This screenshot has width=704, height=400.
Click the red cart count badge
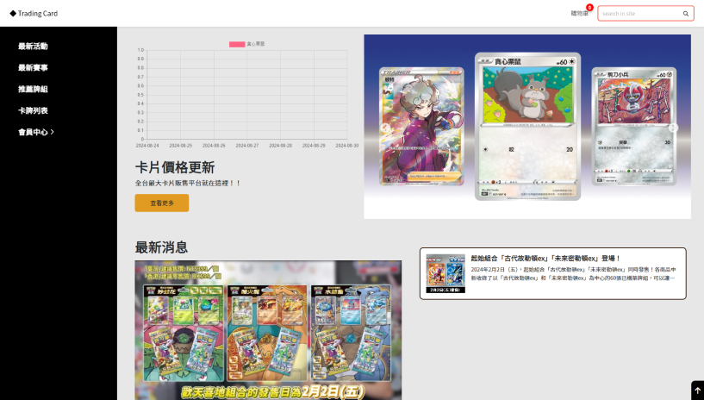click(589, 7)
